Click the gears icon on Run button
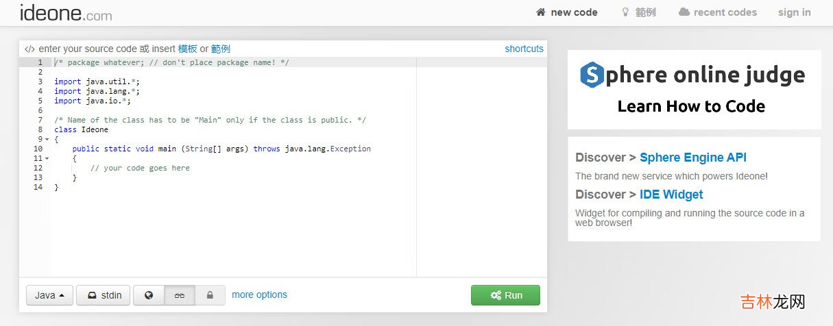 496,295
